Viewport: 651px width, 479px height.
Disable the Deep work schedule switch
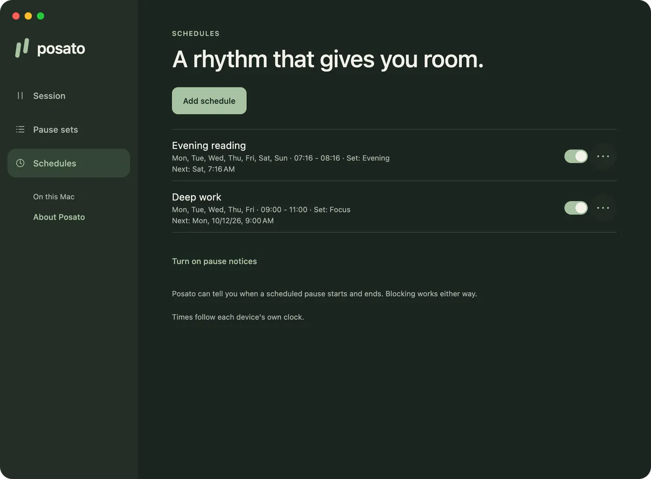[576, 208]
